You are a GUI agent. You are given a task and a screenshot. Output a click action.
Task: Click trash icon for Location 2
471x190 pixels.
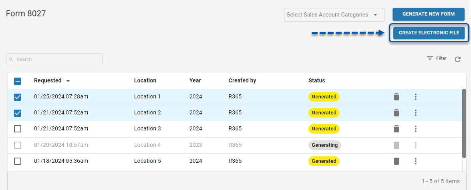click(397, 113)
